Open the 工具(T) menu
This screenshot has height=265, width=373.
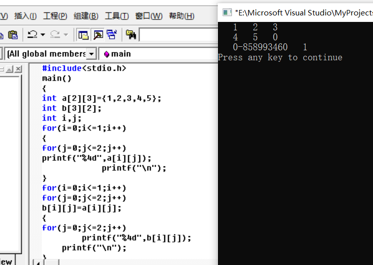[117, 16]
